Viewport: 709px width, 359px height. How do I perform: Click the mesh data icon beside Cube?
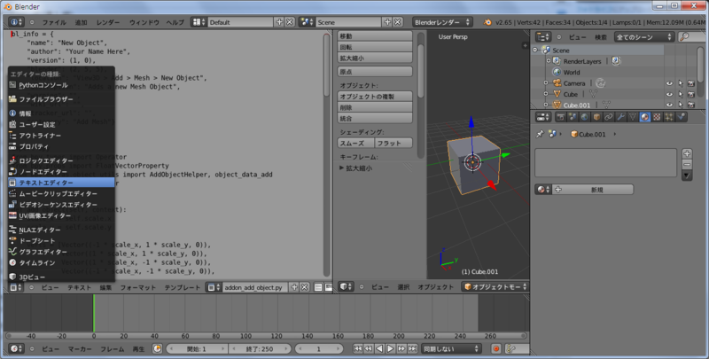[x=593, y=94]
